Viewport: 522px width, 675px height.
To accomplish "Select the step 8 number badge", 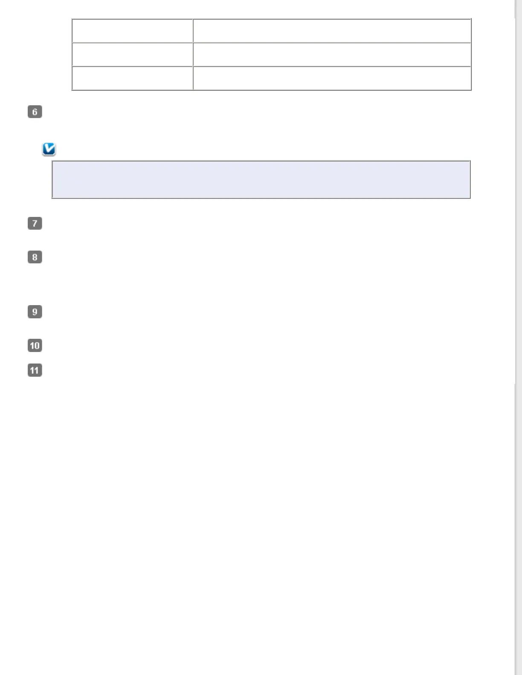I will [35, 257].
